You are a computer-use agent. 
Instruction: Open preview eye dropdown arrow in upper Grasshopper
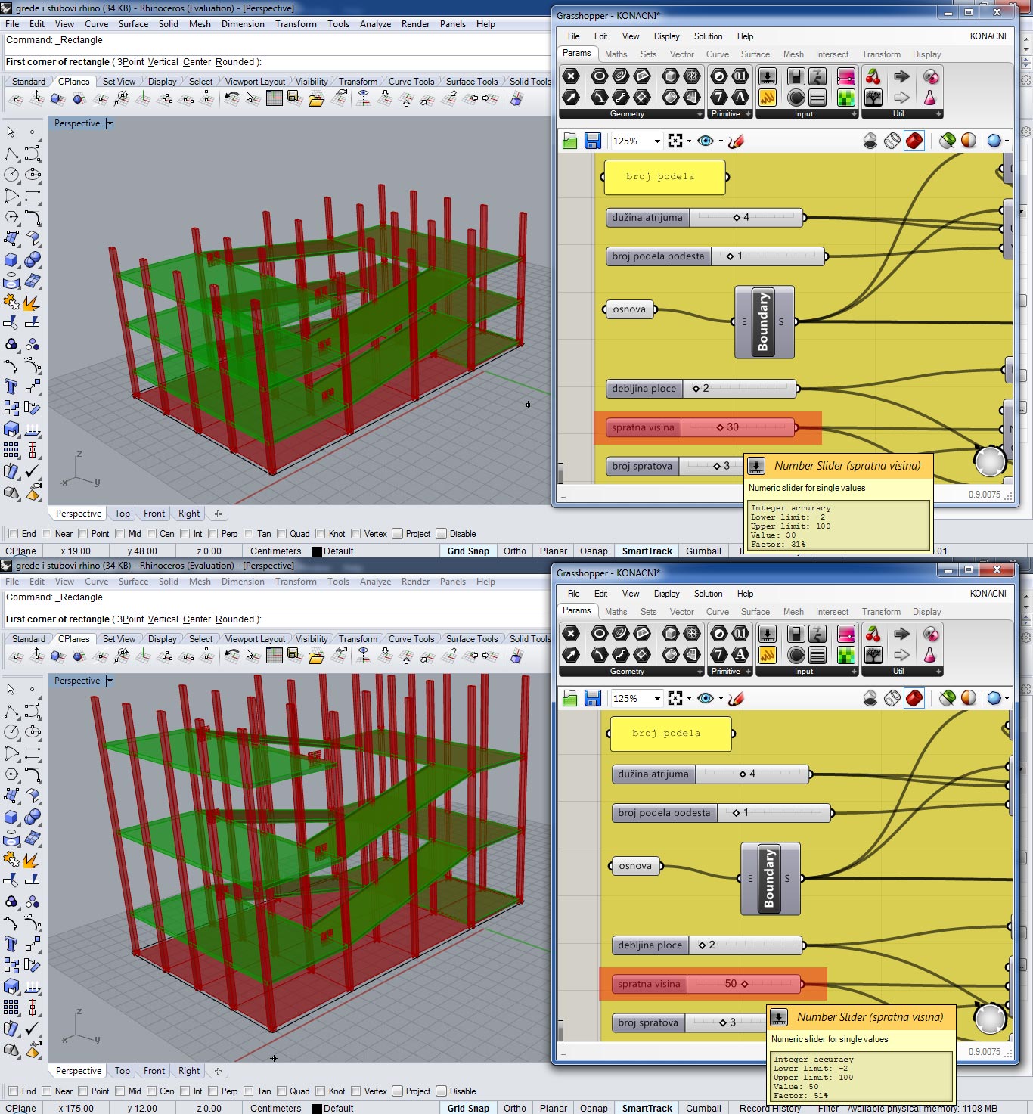pos(721,141)
